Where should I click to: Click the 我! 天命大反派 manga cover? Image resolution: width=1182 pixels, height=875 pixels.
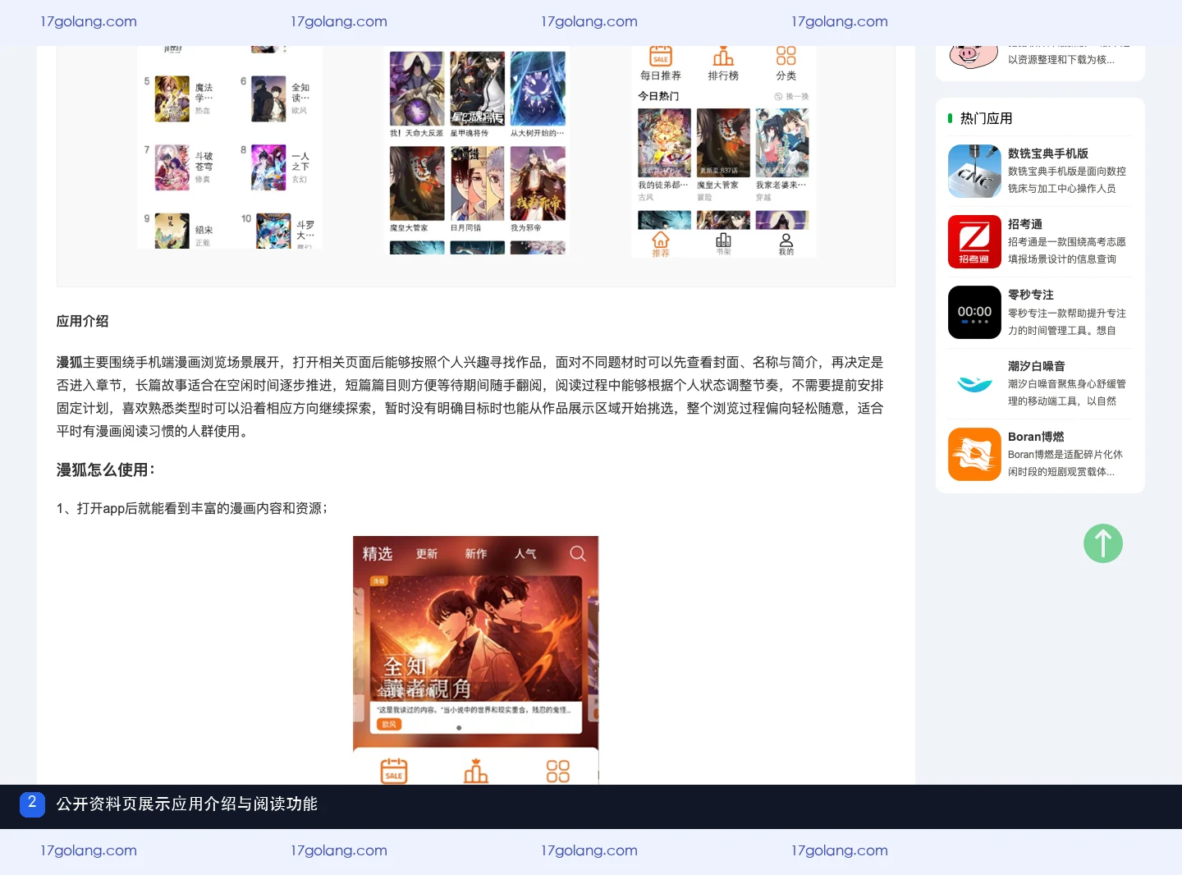tap(417, 89)
